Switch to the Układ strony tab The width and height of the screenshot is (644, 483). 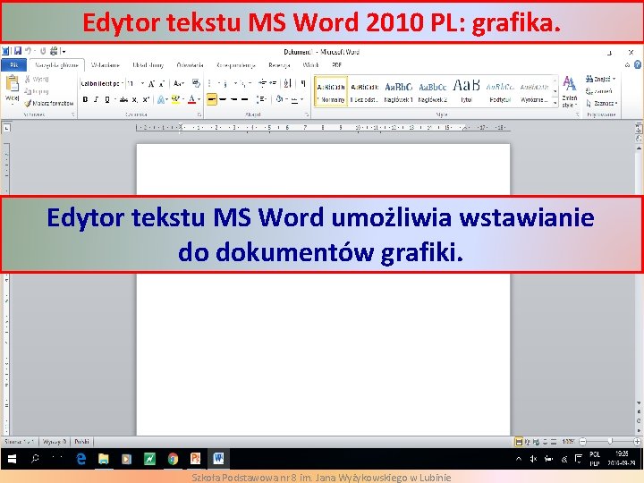click(x=148, y=65)
